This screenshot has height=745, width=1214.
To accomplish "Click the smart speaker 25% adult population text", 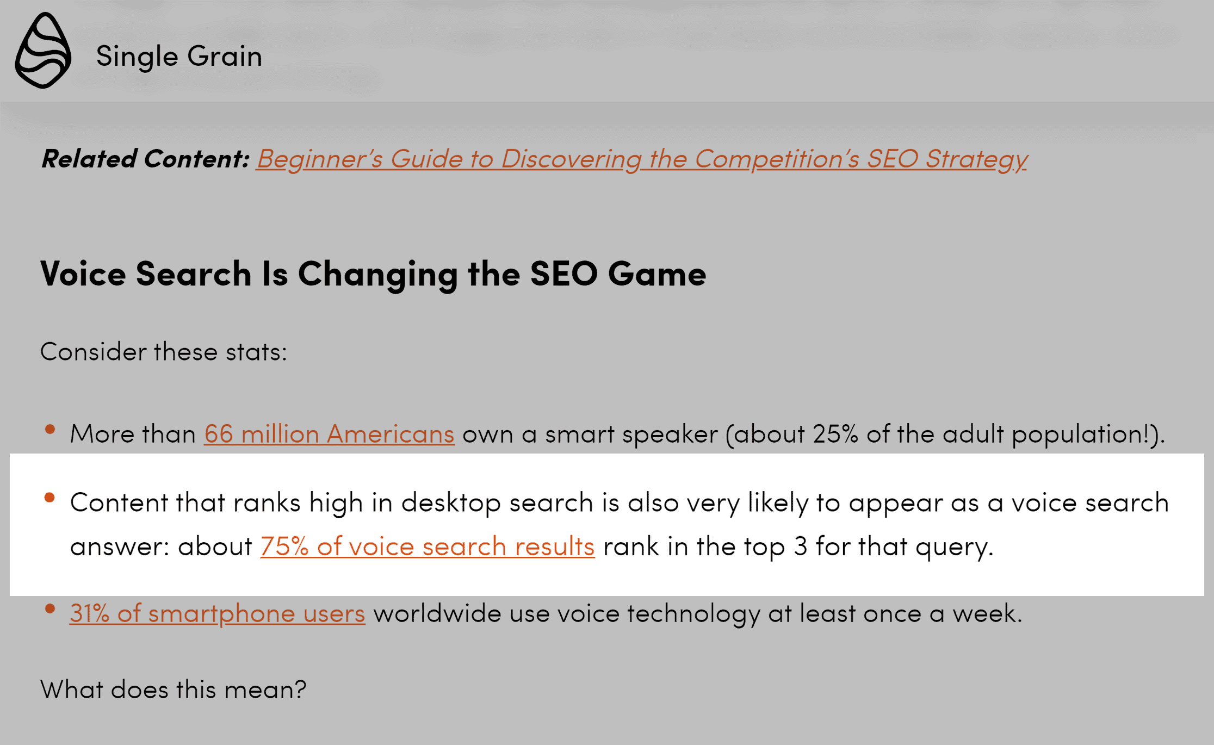I will click(814, 434).
